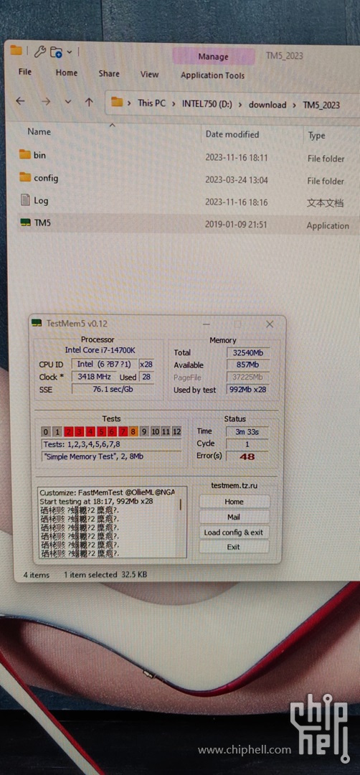Click the Properties wrench icon in title bar
The width and height of the screenshot is (360, 775).
click(41, 50)
